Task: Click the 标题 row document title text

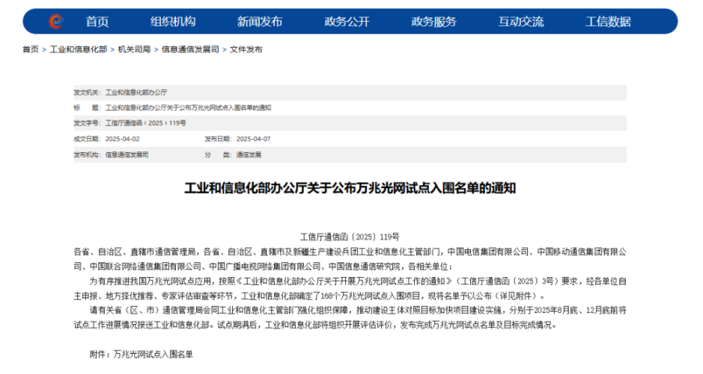Action: (188, 108)
